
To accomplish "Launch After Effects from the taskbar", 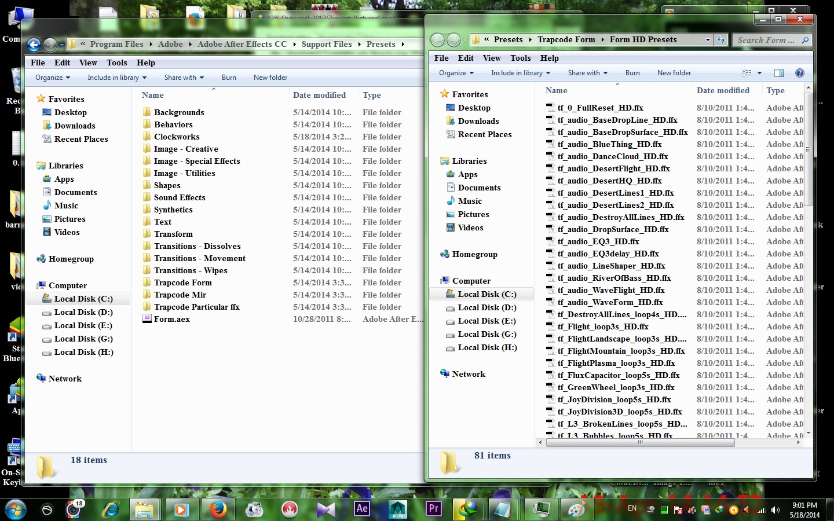I will click(x=362, y=509).
